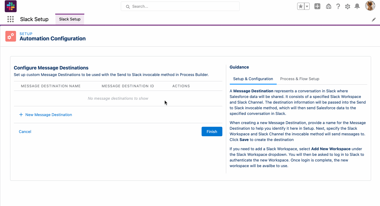Click the Guidance panel heading

(239, 67)
